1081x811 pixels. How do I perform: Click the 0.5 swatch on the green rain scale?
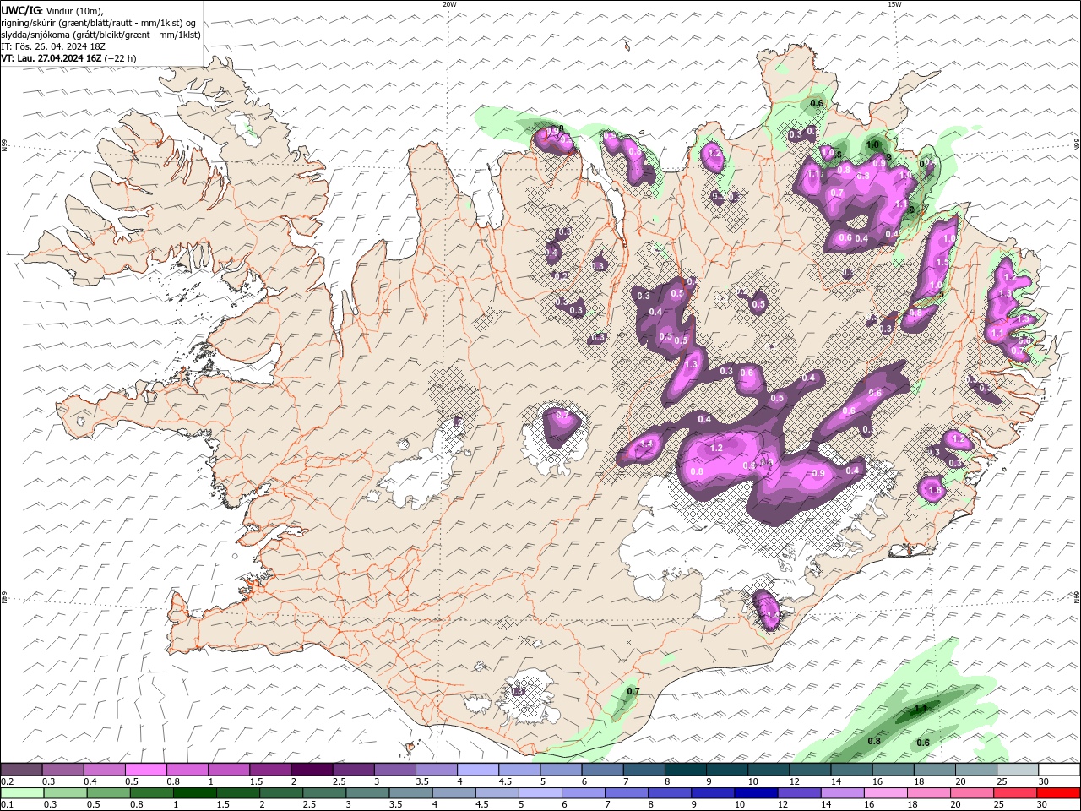(108, 793)
